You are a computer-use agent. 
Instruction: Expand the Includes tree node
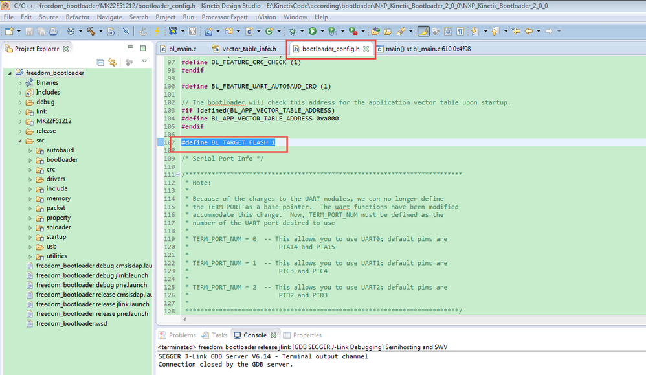point(20,93)
